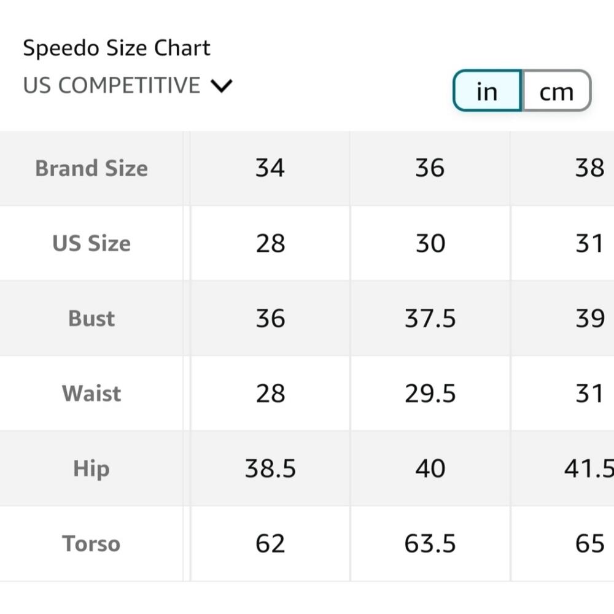Open the US COMPETITIVE size type selector

tap(112, 85)
